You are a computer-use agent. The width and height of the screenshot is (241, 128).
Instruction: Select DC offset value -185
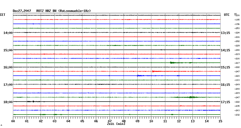(237, 20)
